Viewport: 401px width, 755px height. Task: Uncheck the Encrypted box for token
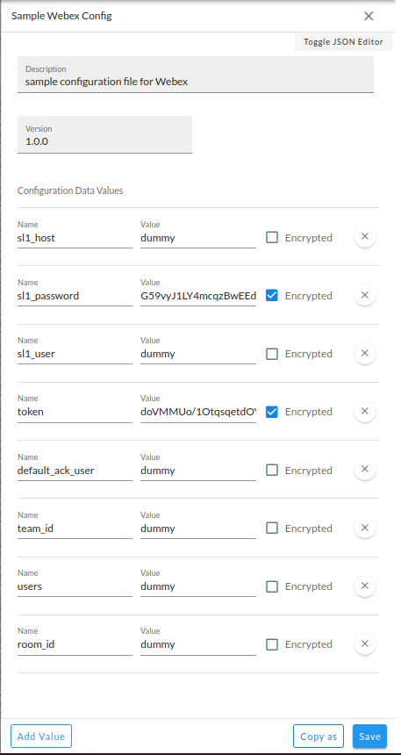click(272, 412)
